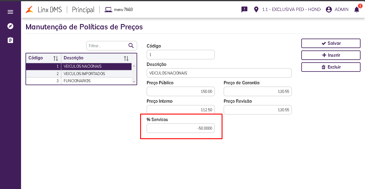Click the % Servicos input field
365x189 pixels.
[x=180, y=128]
